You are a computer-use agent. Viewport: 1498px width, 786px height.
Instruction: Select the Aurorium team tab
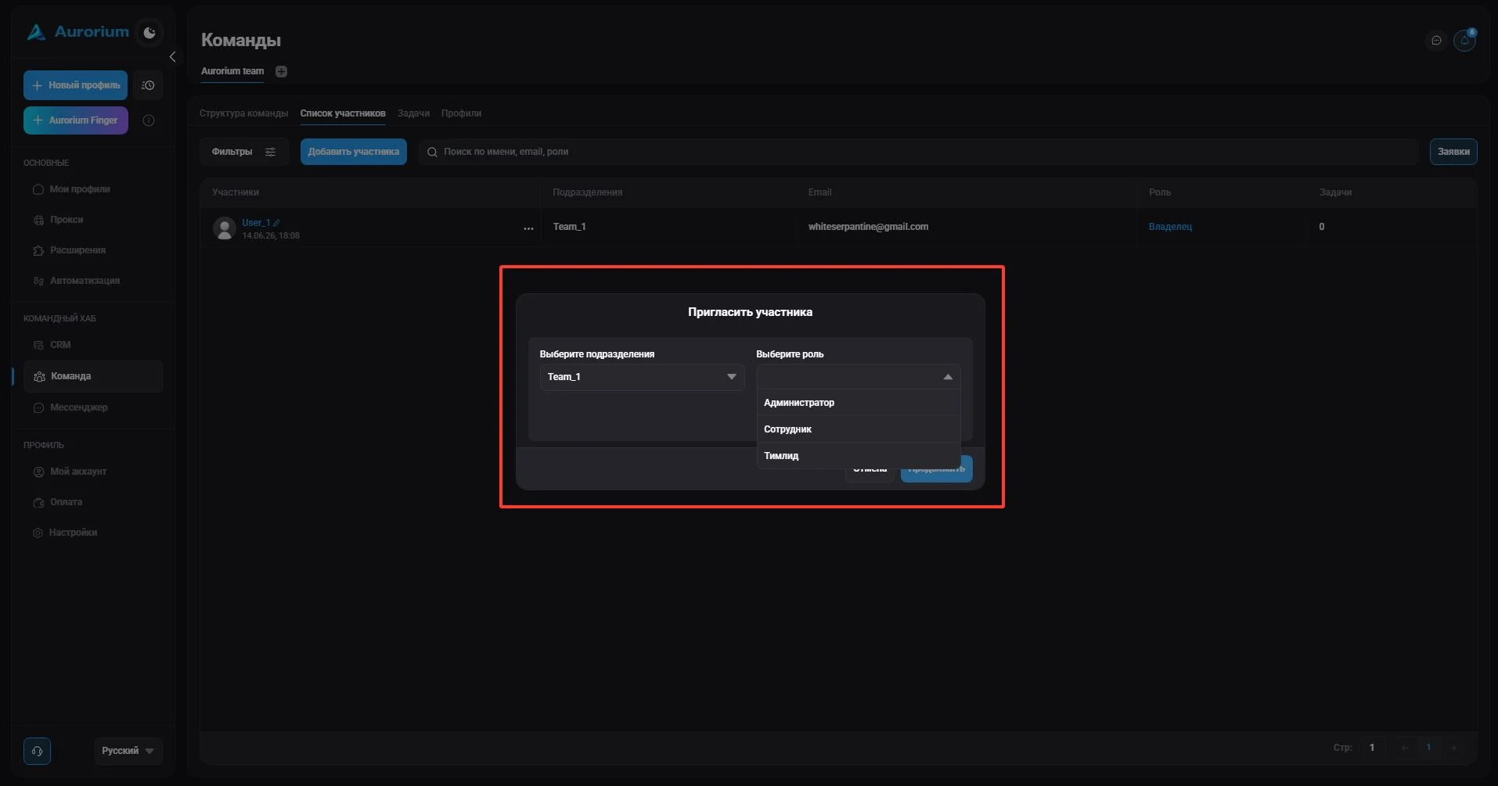coord(232,71)
